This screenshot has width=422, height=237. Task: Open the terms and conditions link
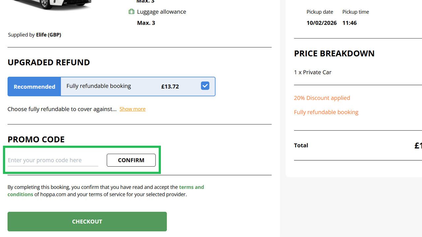[x=192, y=187]
